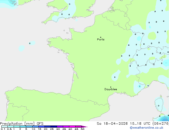Screen dimensions: 169x130
Task: Click the Dourbies city marker dot
Action: 111,87
